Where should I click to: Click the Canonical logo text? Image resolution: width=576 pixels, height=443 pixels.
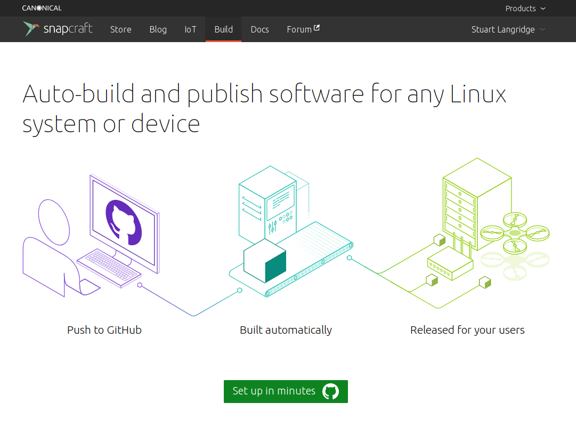tap(42, 8)
